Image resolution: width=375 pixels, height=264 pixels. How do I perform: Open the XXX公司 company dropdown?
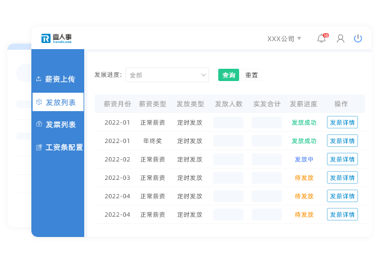point(284,39)
